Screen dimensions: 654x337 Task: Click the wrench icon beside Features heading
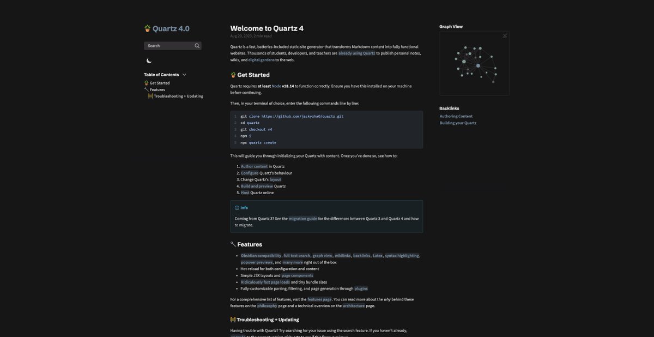(x=233, y=244)
